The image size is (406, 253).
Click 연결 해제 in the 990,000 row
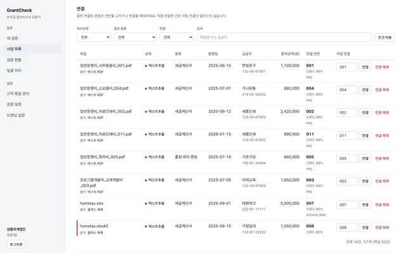point(382,135)
